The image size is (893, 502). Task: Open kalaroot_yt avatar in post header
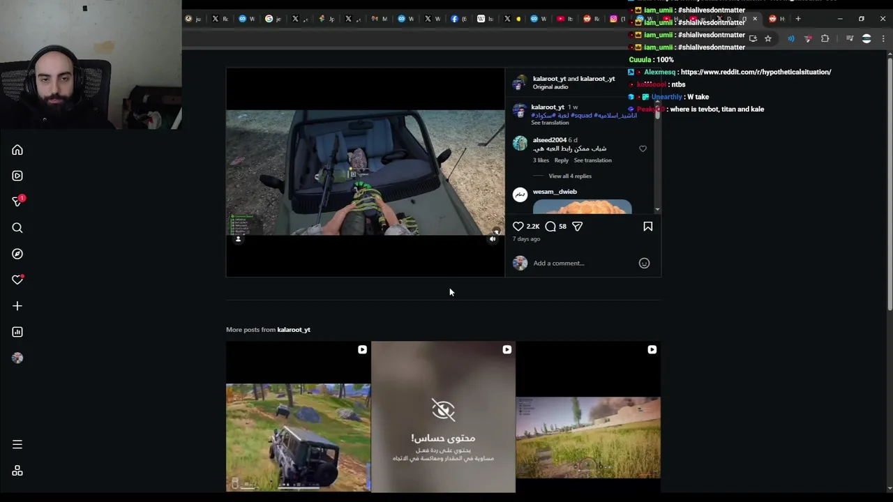(x=519, y=83)
